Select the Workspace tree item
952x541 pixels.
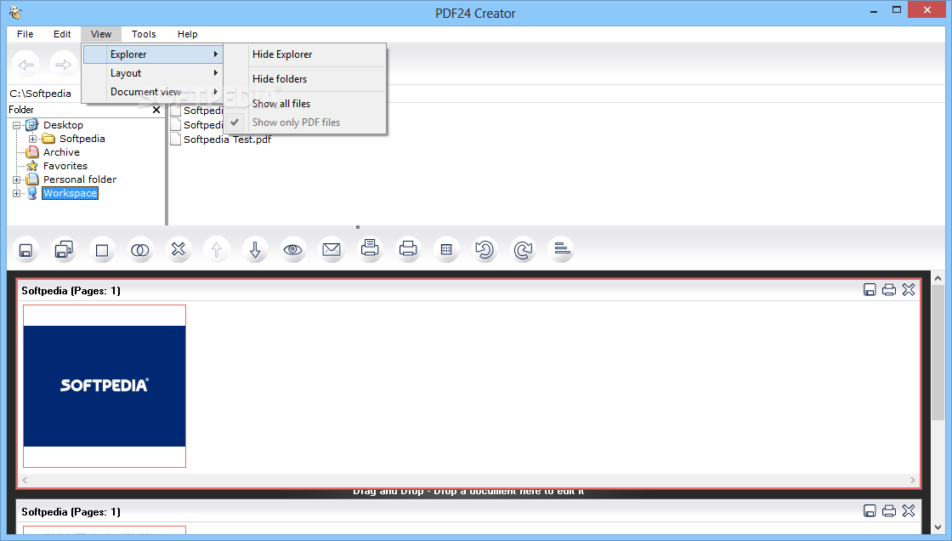coord(70,193)
